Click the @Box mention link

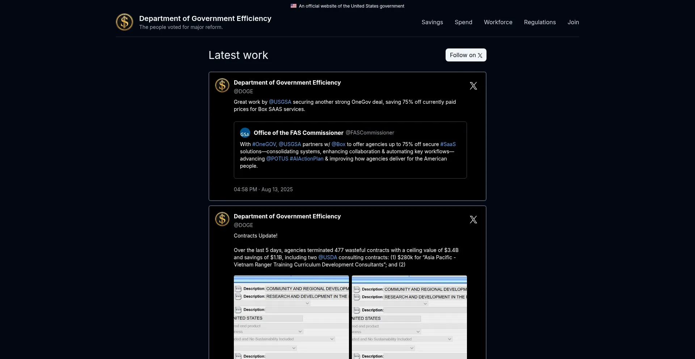pyautogui.click(x=338, y=144)
